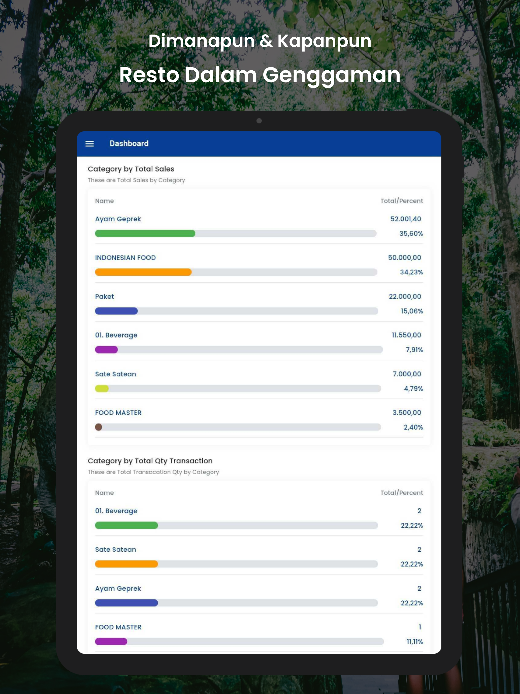Image resolution: width=520 pixels, height=694 pixels.
Task: Click Name column header in Qty Transaction table
Action: (104, 493)
